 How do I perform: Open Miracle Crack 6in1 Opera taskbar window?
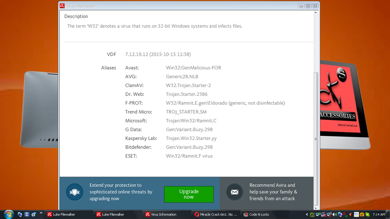[x=215, y=214]
